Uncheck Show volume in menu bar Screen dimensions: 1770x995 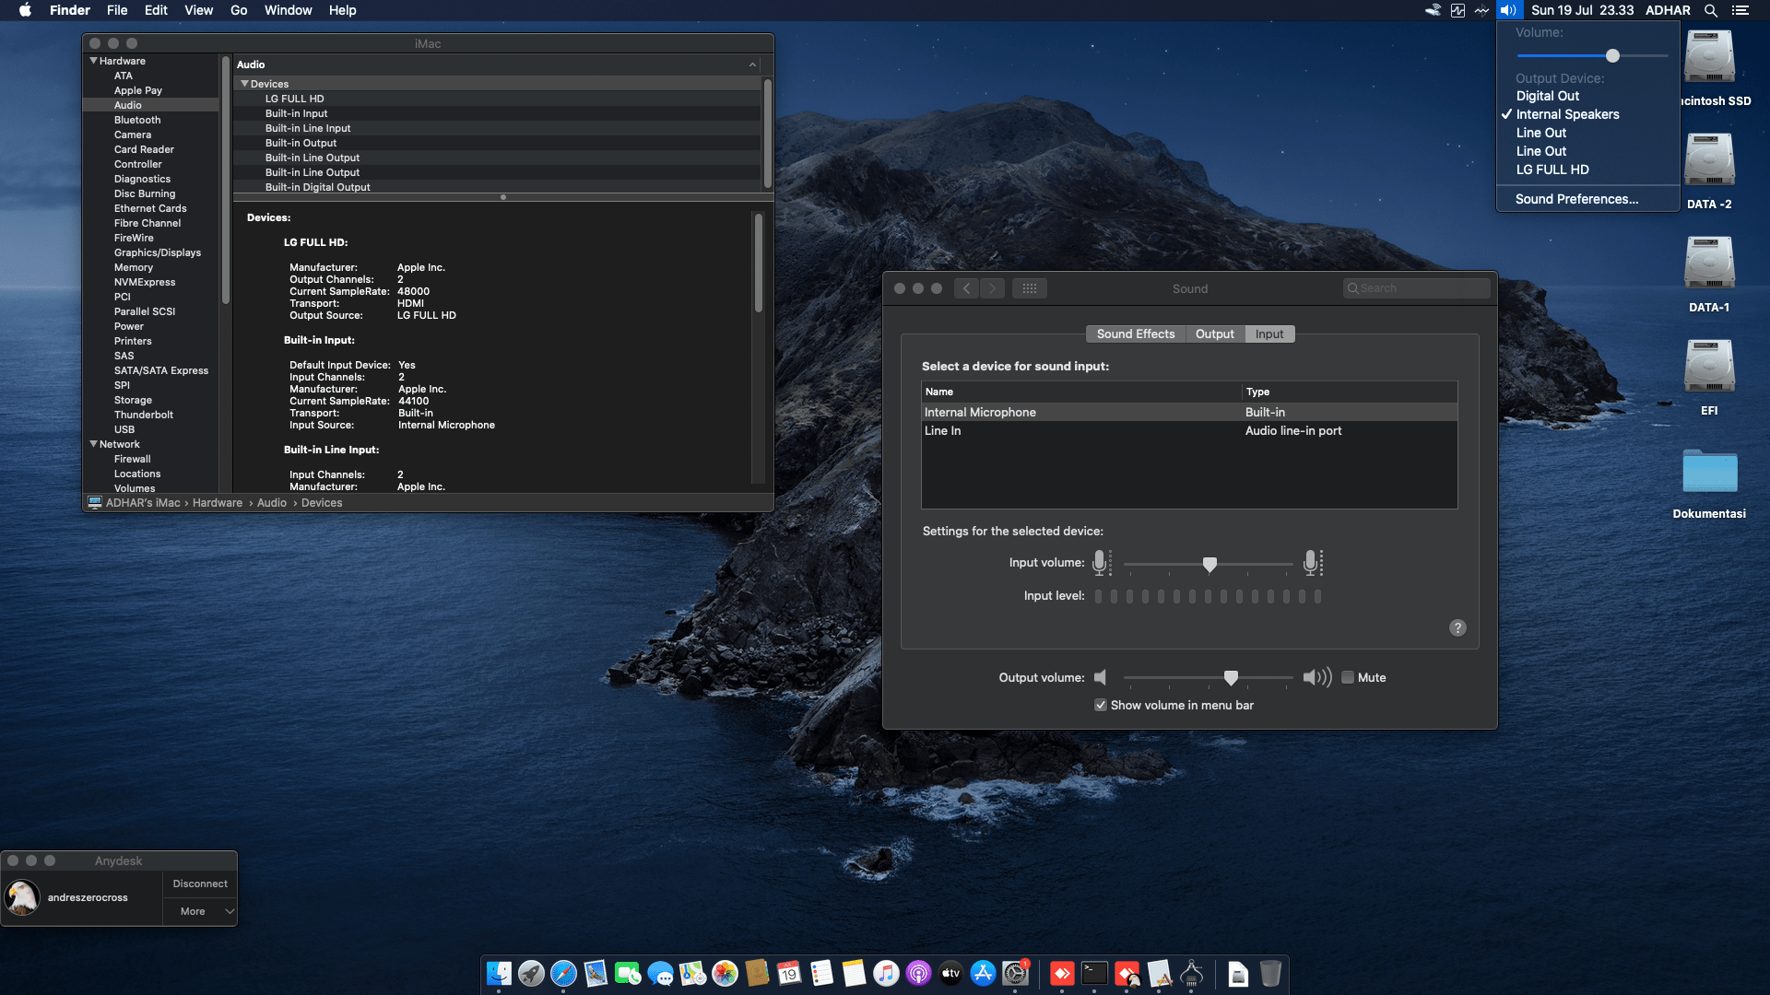tap(1100, 704)
